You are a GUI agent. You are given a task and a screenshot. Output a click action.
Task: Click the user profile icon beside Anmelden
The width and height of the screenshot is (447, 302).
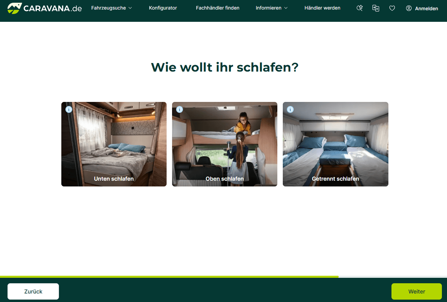click(409, 8)
